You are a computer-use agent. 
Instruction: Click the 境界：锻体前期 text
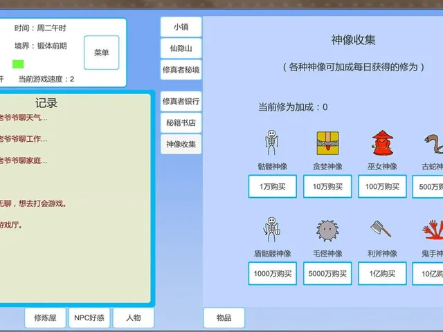click(41, 46)
